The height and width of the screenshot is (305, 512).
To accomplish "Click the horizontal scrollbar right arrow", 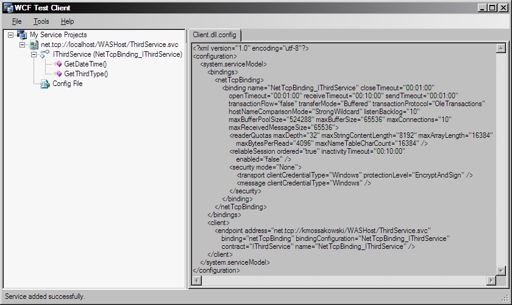I will tap(491, 281).
